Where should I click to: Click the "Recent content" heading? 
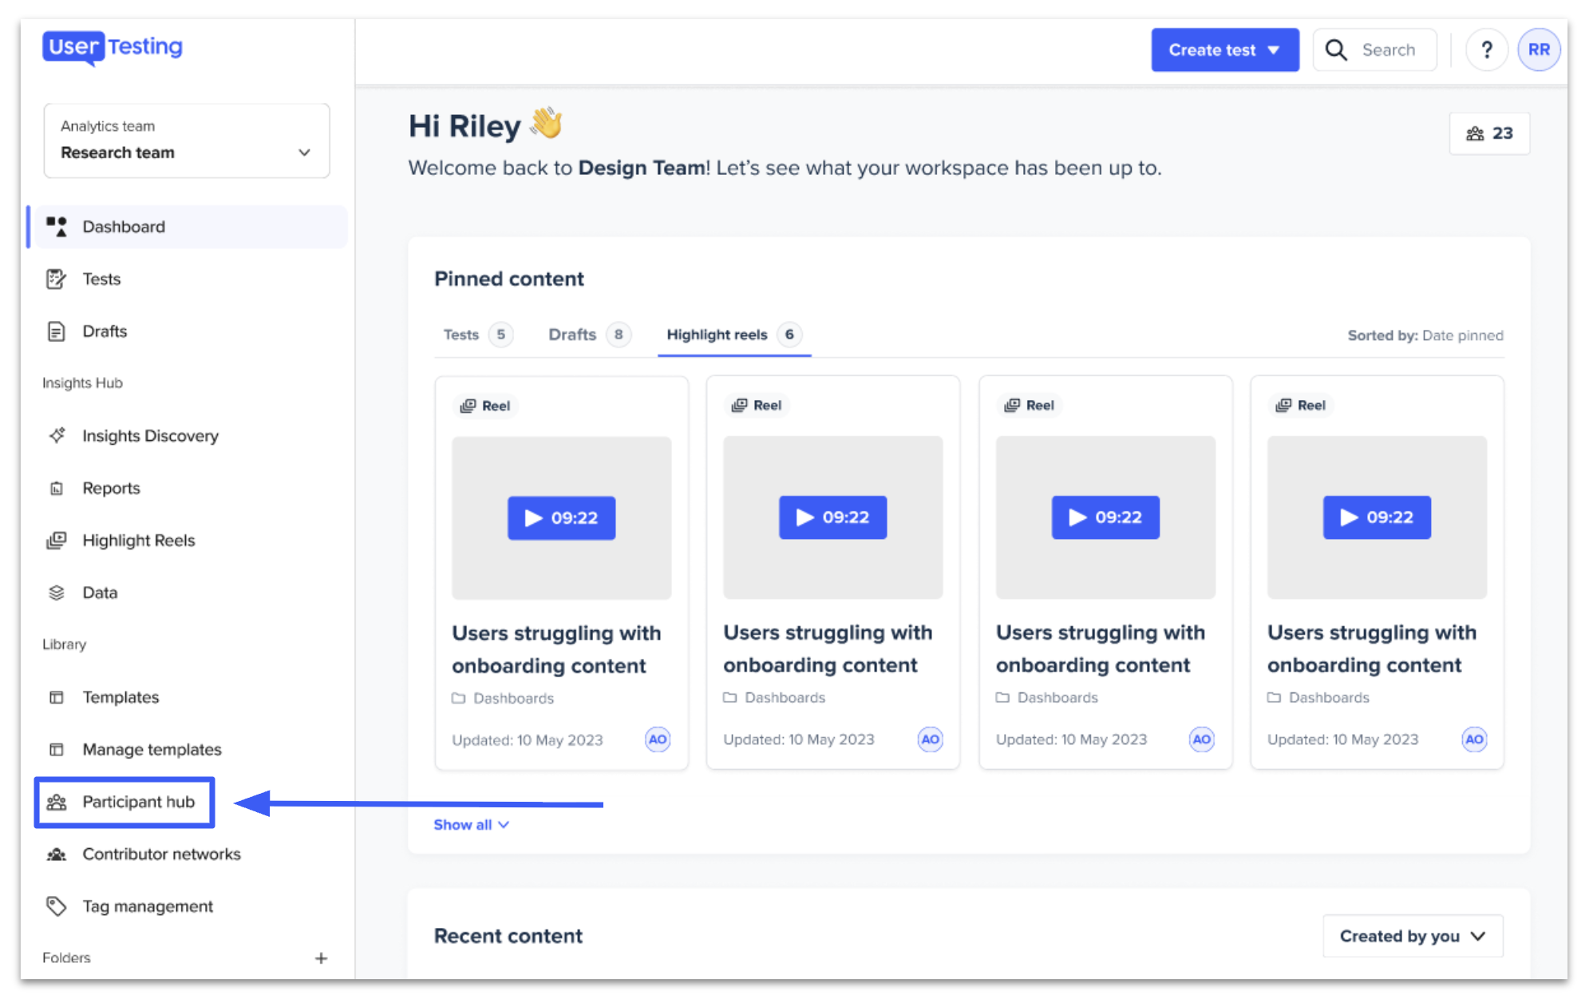tap(508, 936)
